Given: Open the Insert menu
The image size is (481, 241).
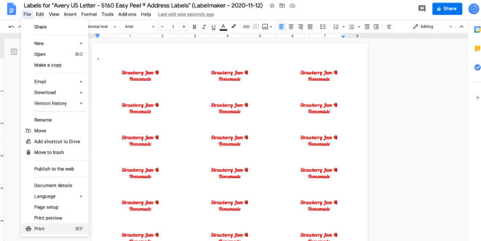Looking at the screenshot, I should (x=70, y=14).
